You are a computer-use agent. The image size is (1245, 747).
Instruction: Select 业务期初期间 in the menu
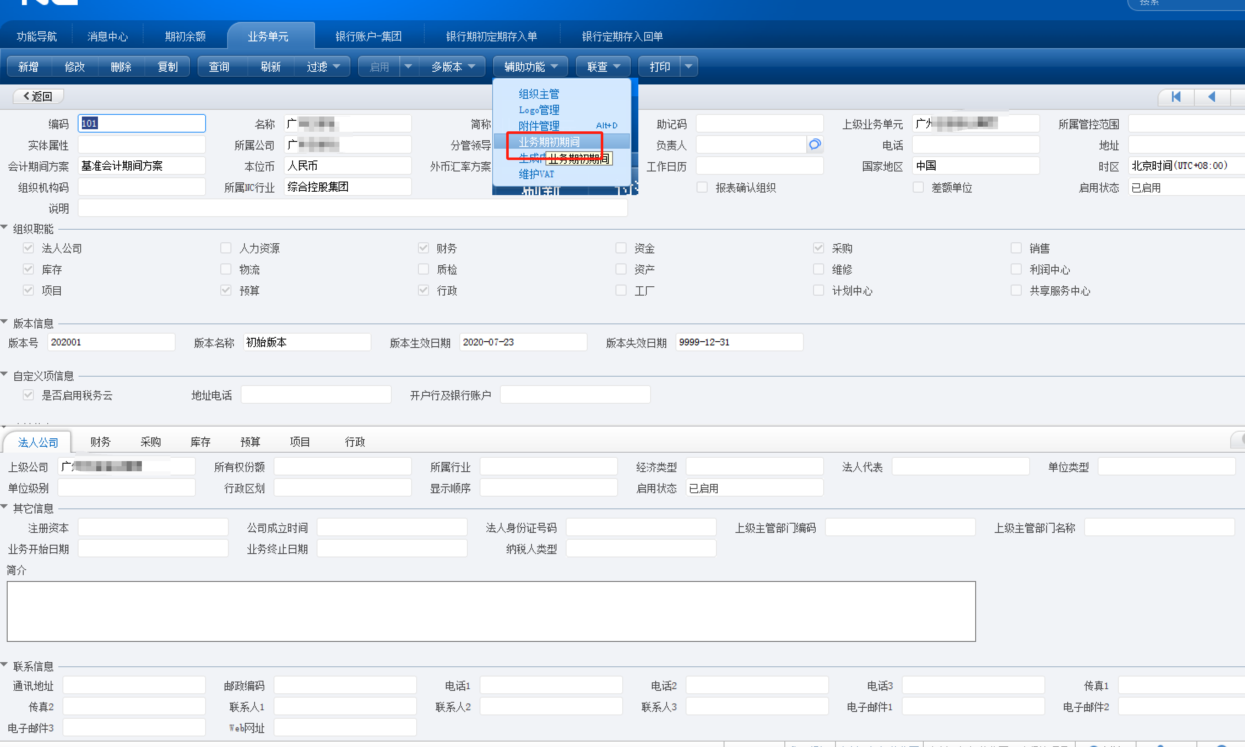(x=549, y=142)
